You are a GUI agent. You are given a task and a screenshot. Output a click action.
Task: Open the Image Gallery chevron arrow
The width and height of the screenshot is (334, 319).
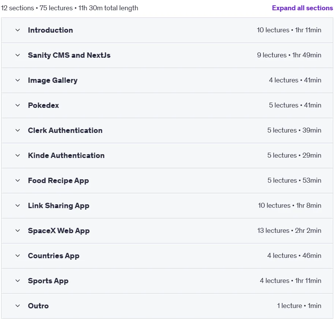click(x=18, y=81)
